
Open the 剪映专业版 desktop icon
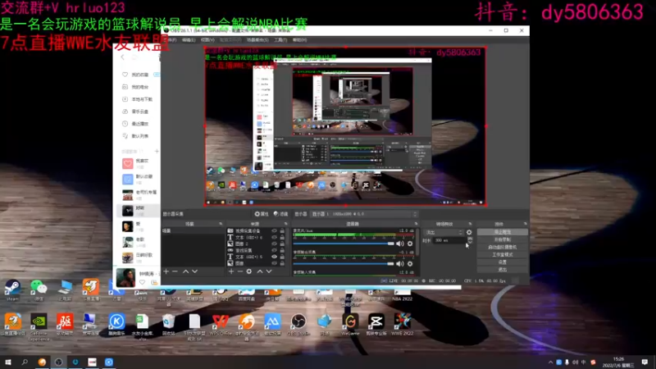376,325
